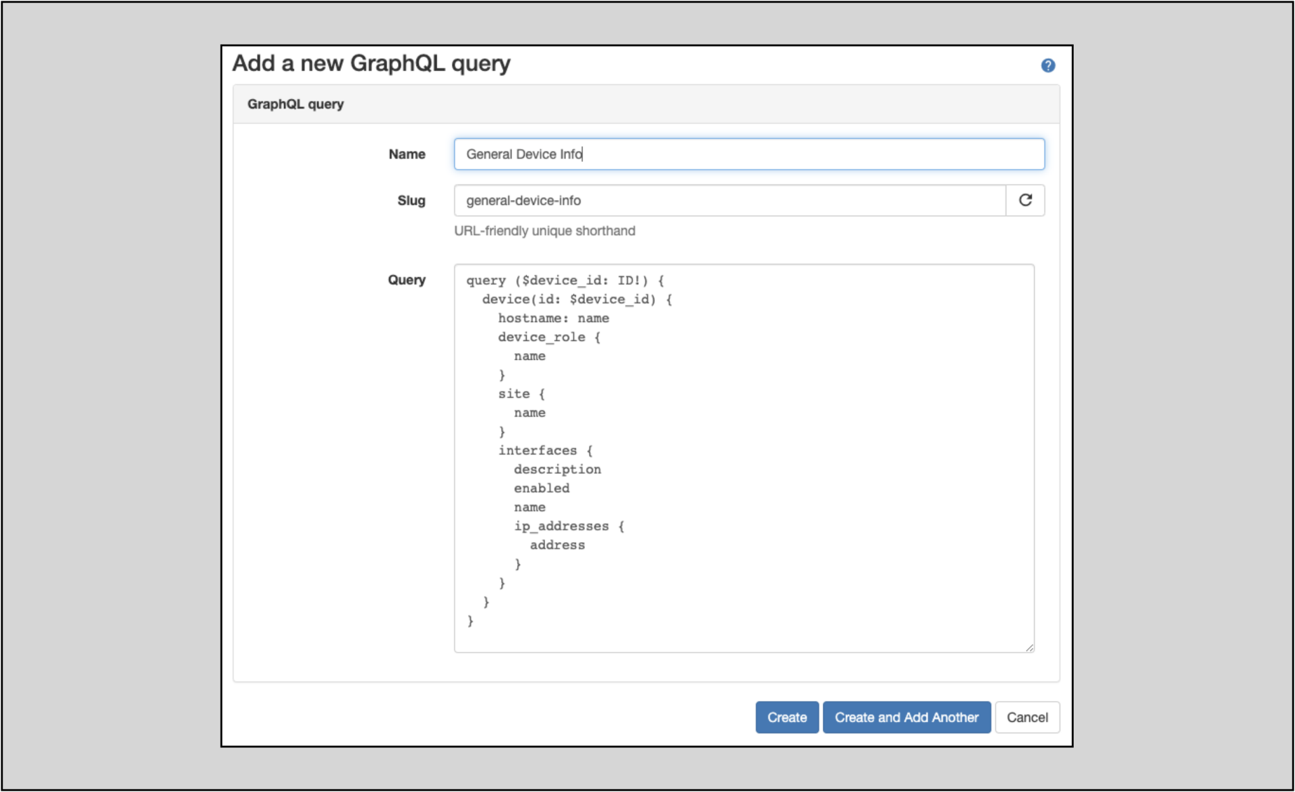Open the help documentation via the question mark icon
Image resolution: width=1295 pixels, height=792 pixels.
pyautogui.click(x=1049, y=65)
